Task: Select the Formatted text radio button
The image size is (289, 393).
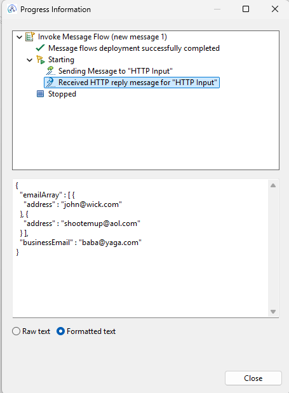Action: (60, 331)
